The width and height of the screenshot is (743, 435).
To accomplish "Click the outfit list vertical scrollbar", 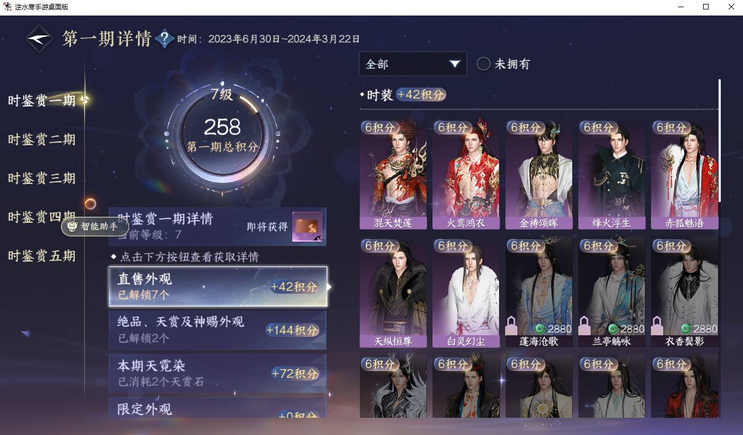I will pyautogui.click(x=719, y=141).
